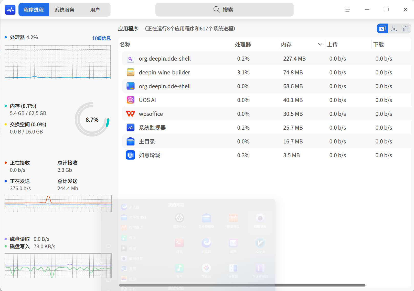This screenshot has height=291, width=414.
Task: Select the 如意玲珑 process name
Action: click(x=150, y=155)
